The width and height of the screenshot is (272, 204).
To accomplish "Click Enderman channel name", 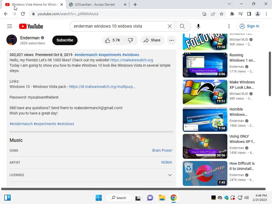I will pos(30,38).
